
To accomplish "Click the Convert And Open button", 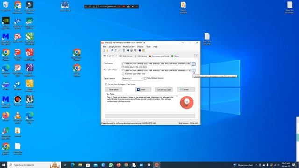I will (164, 90).
